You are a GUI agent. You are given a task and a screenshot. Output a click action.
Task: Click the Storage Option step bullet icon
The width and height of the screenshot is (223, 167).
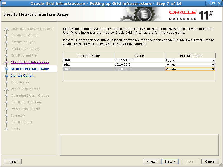(6, 75)
